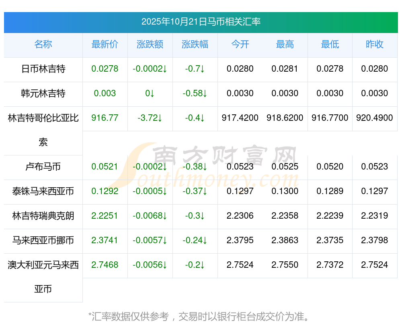Click the low value 2.3735
The height and width of the screenshot is (329, 402).
click(330, 240)
